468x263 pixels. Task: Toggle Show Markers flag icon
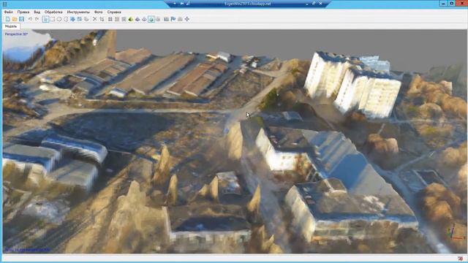[x=173, y=19]
